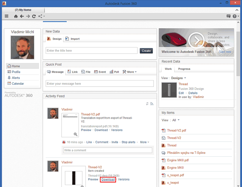Click Stop alerts on the post
Screen dimensions: 242x187
(128, 142)
